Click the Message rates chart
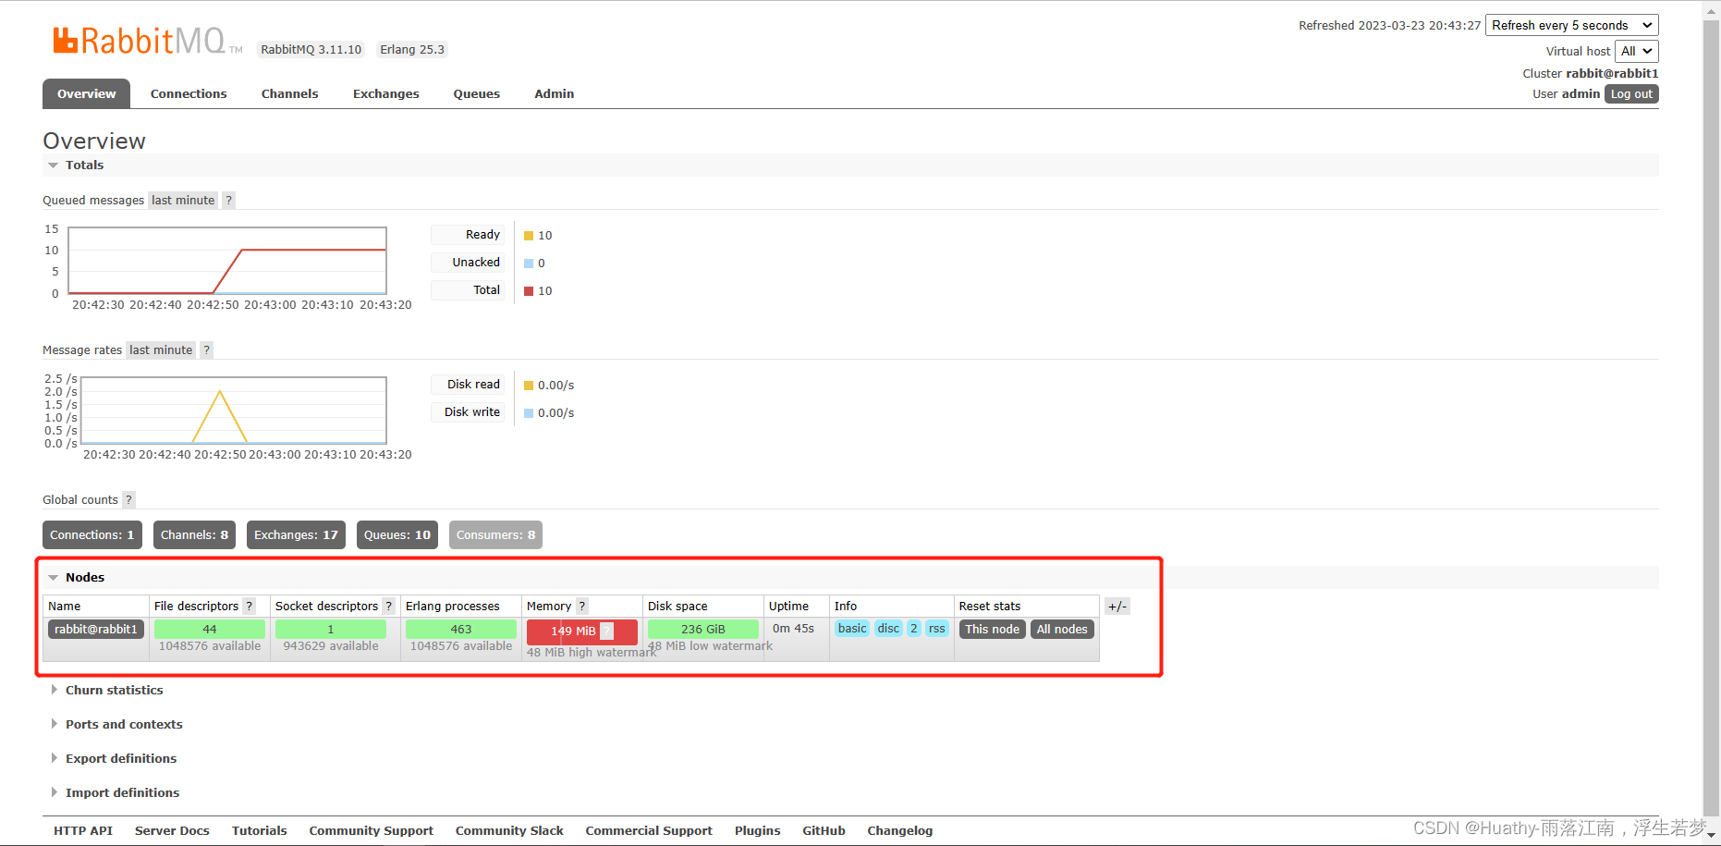This screenshot has width=1721, height=846. tap(233, 411)
